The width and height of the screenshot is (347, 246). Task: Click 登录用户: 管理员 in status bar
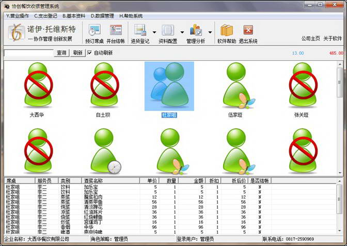[x=195, y=239]
